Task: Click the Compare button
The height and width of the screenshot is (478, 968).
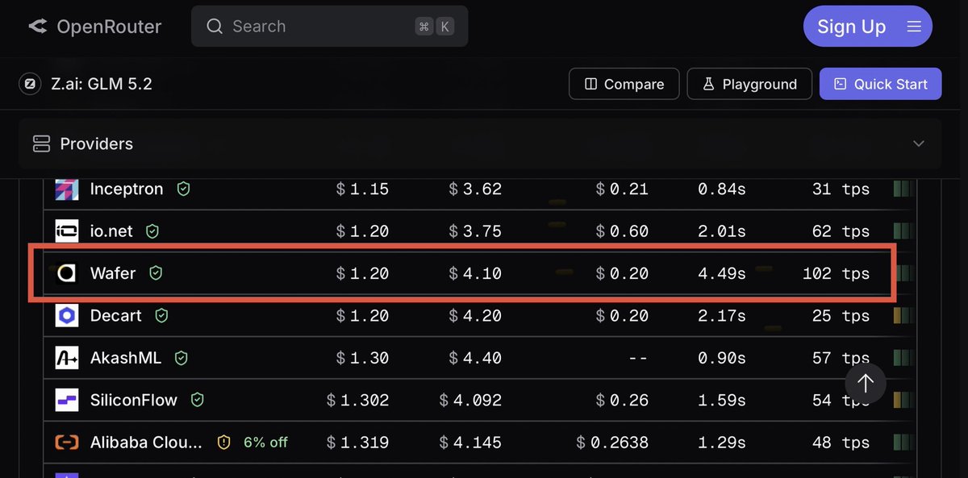Action: pyautogui.click(x=624, y=84)
